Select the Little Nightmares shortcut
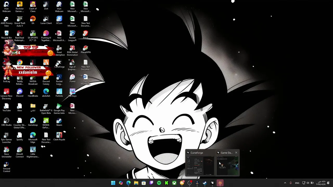 (33, 152)
